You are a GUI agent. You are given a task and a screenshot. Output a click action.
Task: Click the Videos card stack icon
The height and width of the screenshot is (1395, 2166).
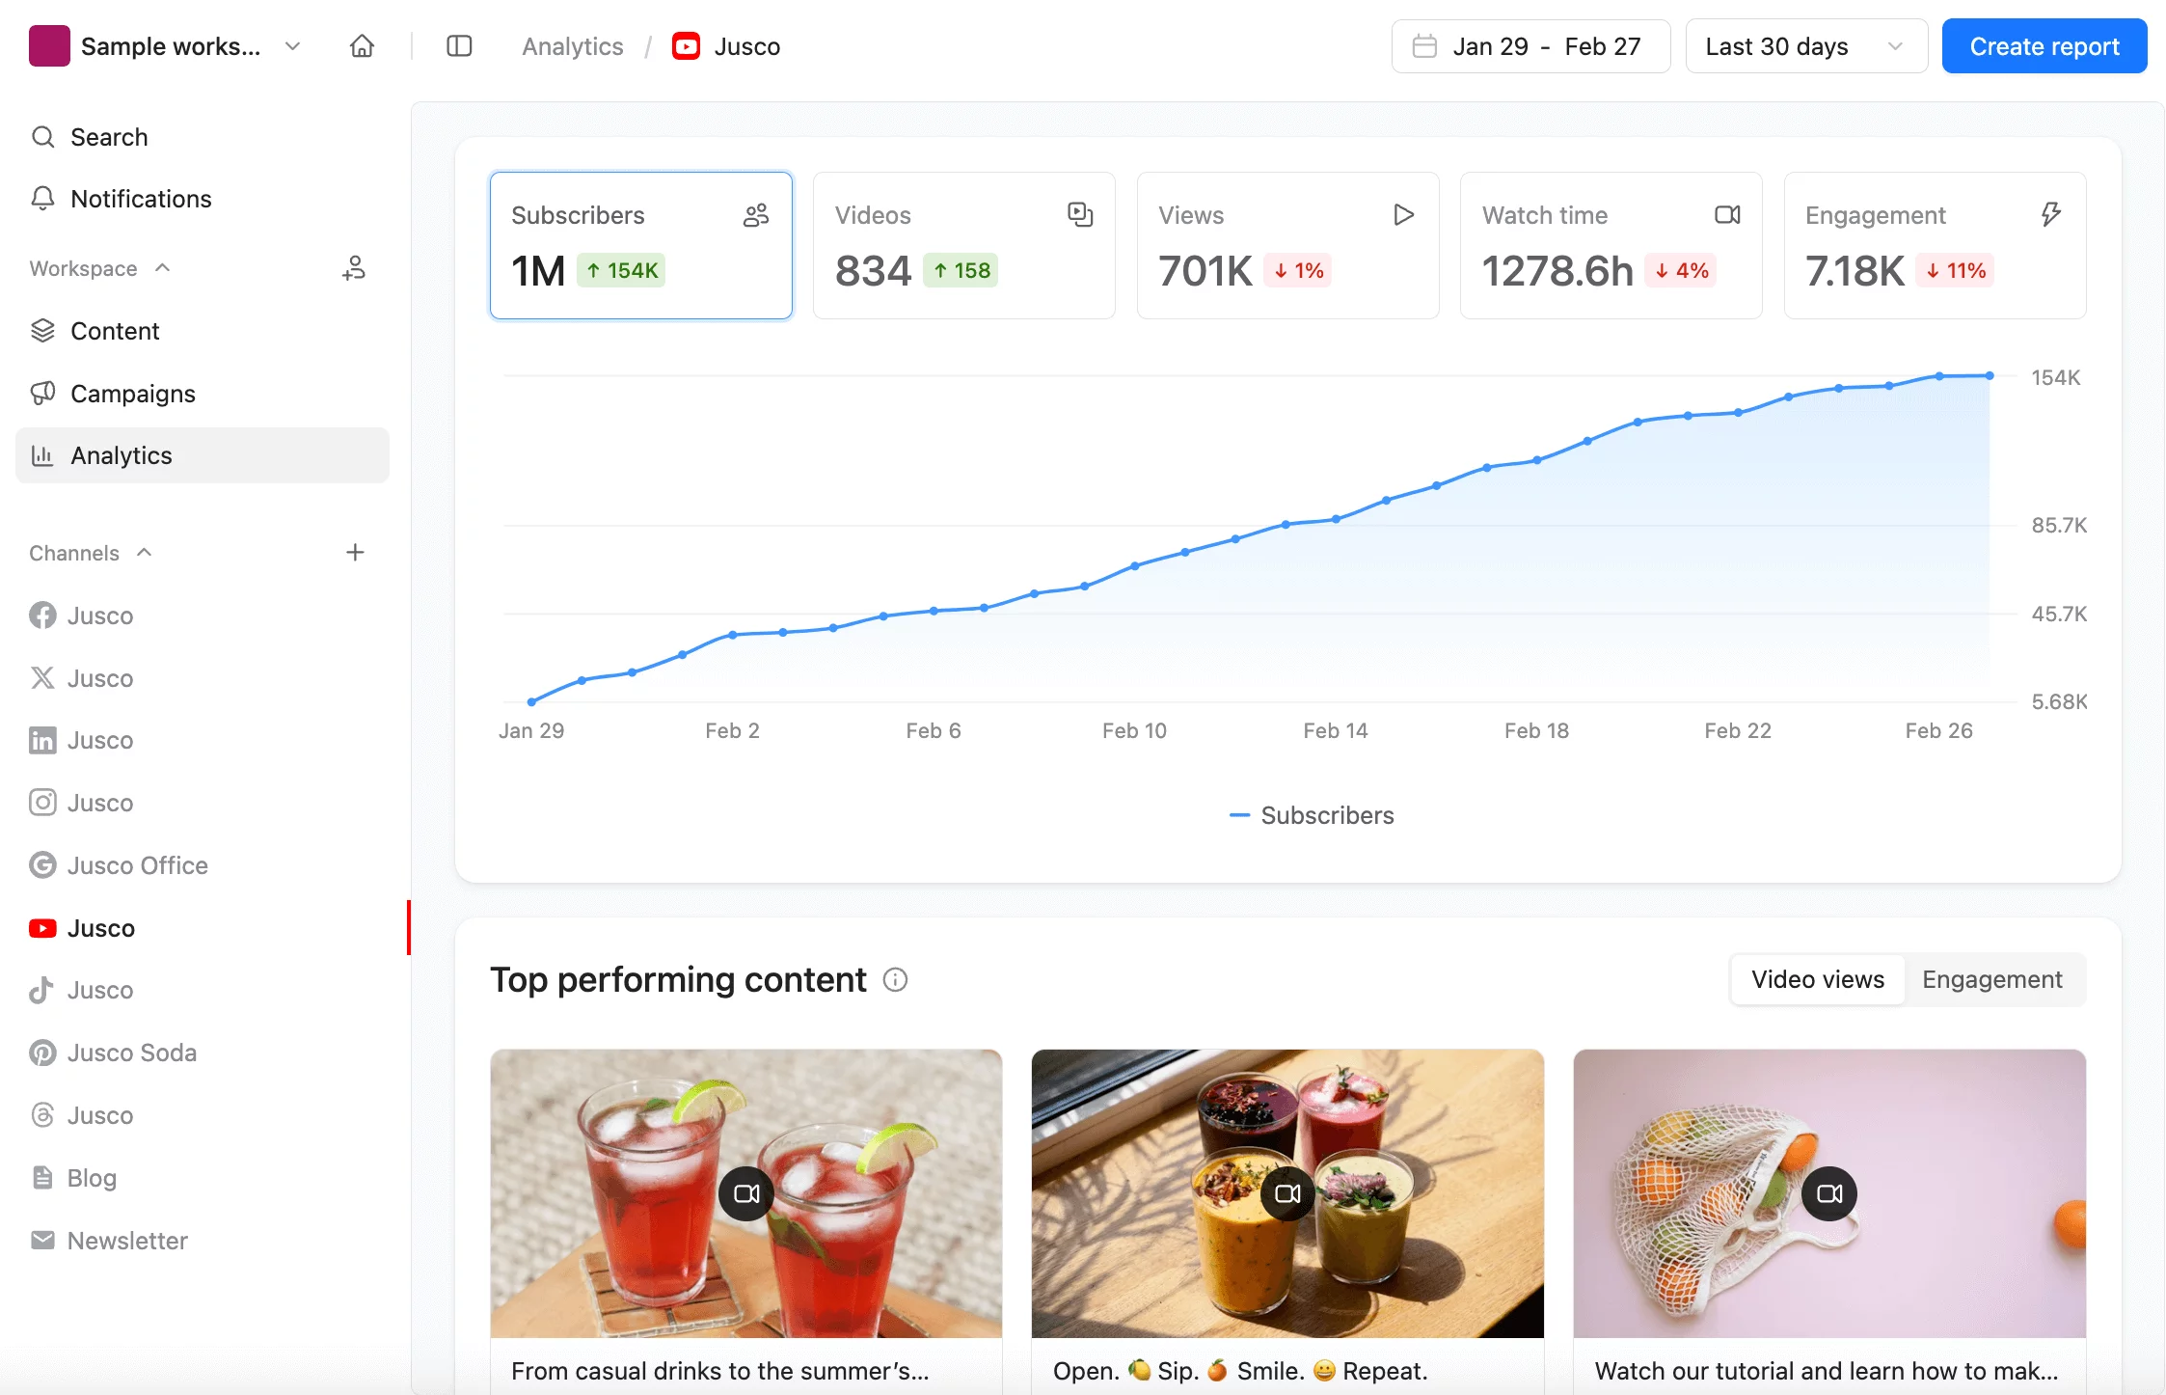click(1080, 215)
